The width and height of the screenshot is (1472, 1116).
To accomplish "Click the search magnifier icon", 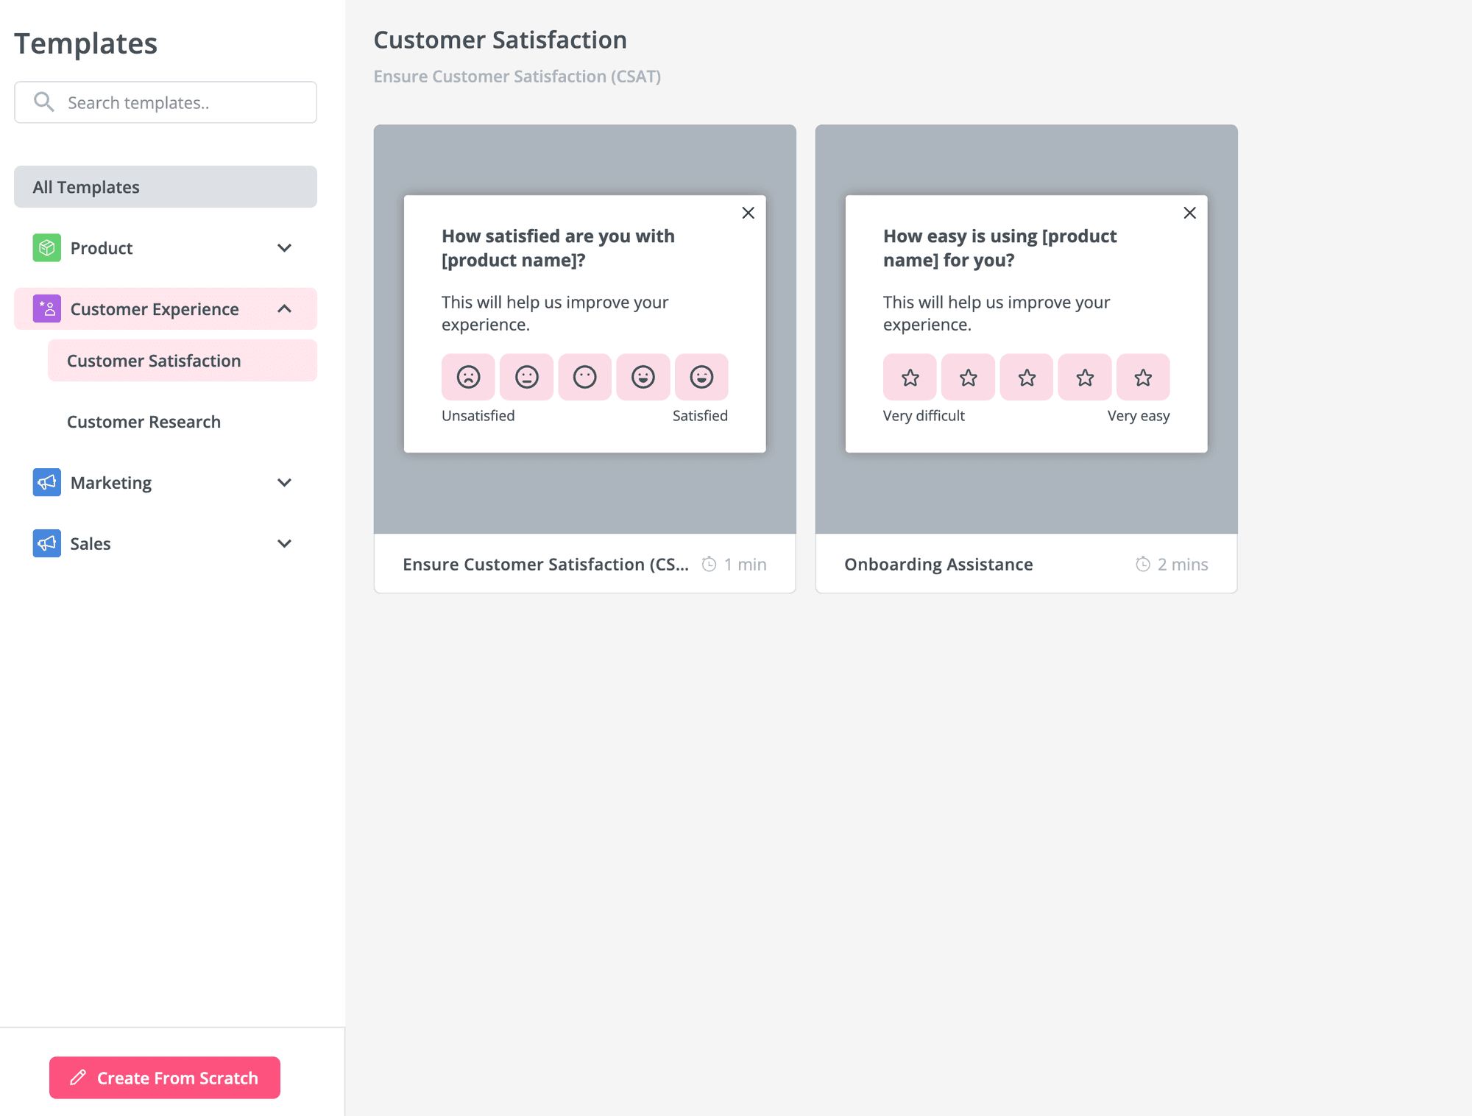I will pos(43,102).
